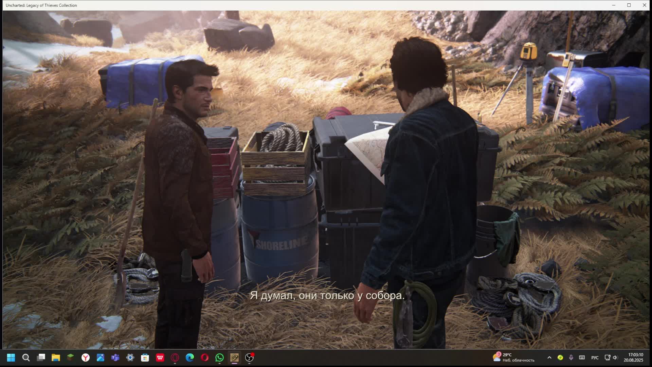Open WPS Office from taskbar
This screenshot has width=652, height=367.
pyautogui.click(x=160, y=357)
